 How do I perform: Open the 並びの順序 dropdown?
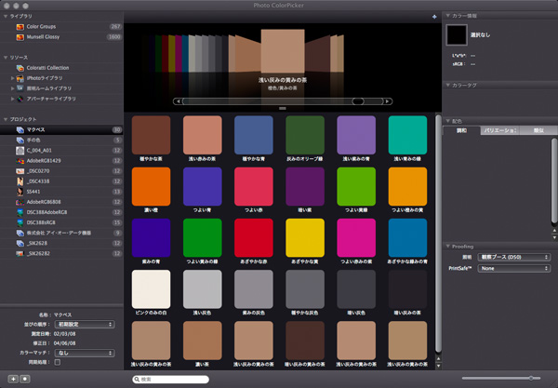[84, 325]
